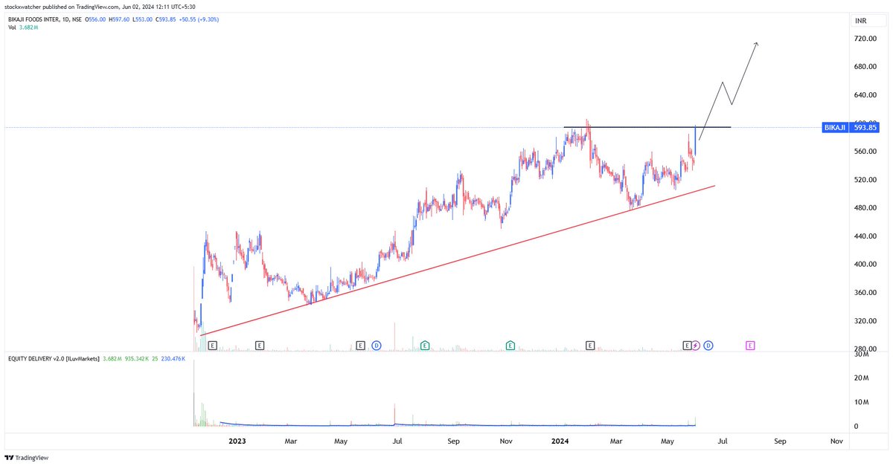Click the purple lightning event marker

697,346
